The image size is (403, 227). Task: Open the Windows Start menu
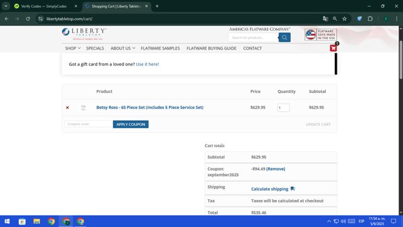click(x=7, y=221)
